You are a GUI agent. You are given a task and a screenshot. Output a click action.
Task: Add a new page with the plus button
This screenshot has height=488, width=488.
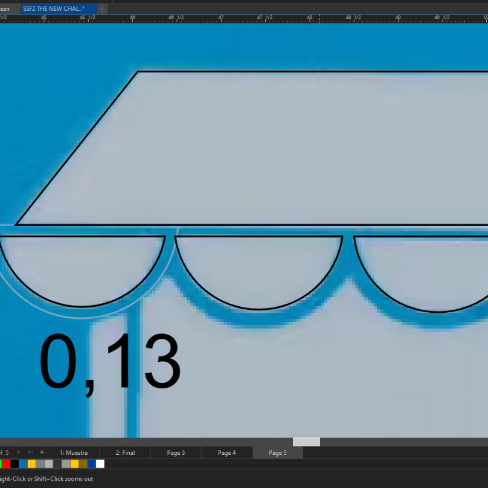(42, 452)
